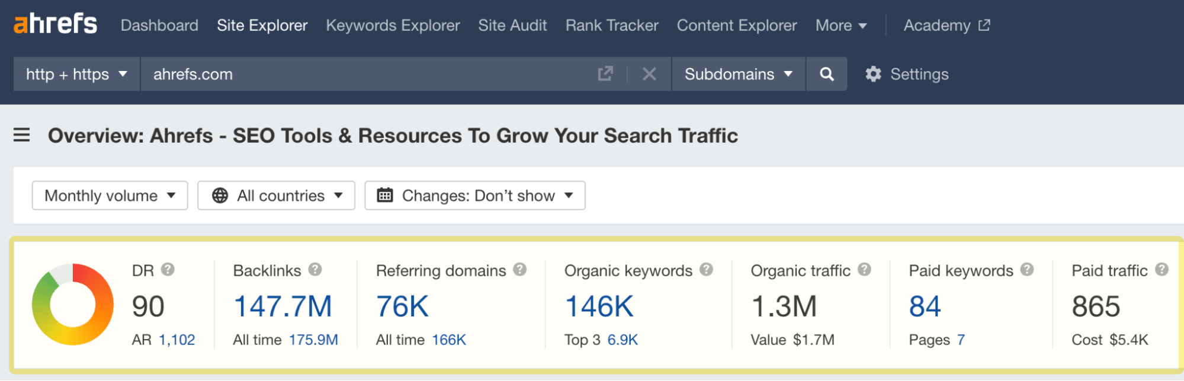The width and height of the screenshot is (1184, 381).
Task: Click the traffic Value $1.7M text
Action: pos(792,340)
